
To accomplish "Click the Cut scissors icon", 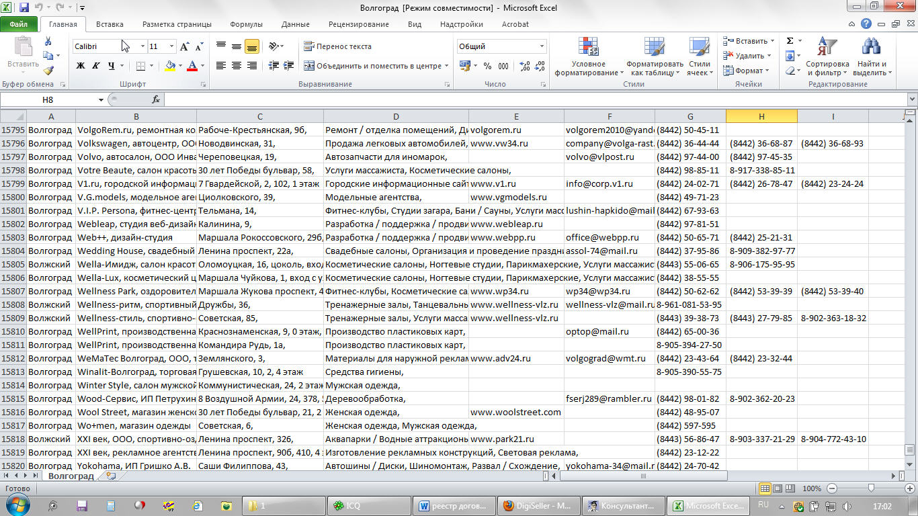I will click(x=48, y=42).
